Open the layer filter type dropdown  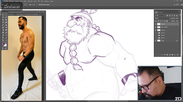pos(160,15)
